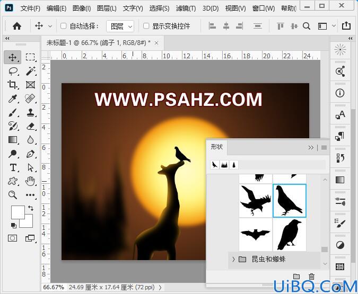Distribute vertically in options bar
Image resolution: width=358 pixels, height=294 pixels.
258,26
